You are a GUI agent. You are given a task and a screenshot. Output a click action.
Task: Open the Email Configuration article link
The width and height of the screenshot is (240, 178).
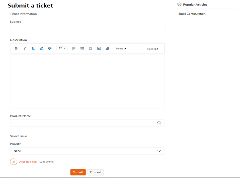pos(192,14)
